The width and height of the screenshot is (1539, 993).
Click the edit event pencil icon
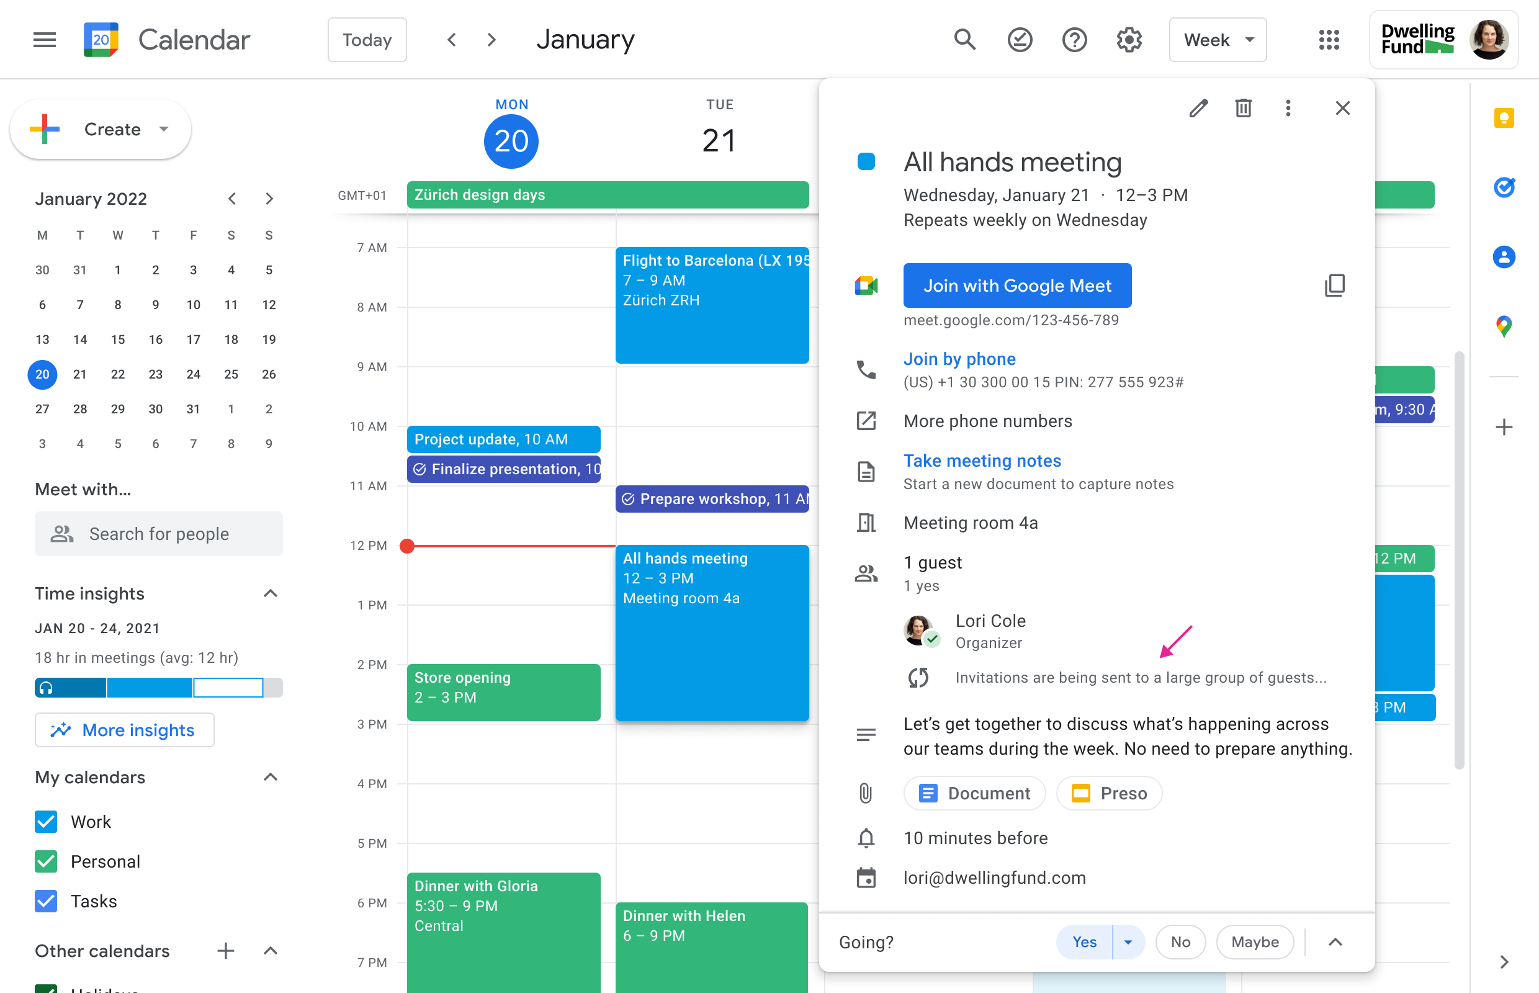click(x=1198, y=108)
